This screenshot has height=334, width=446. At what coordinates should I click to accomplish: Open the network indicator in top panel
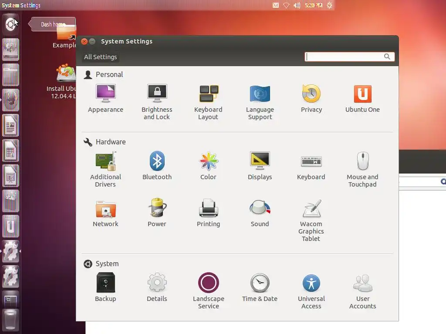pyautogui.click(x=286, y=5)
